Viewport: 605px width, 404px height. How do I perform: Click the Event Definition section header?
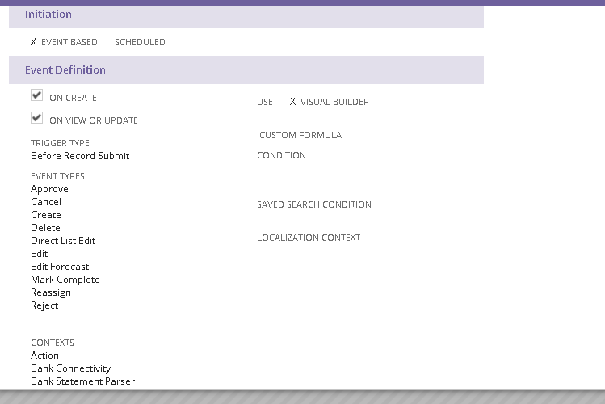coord(246,69)
